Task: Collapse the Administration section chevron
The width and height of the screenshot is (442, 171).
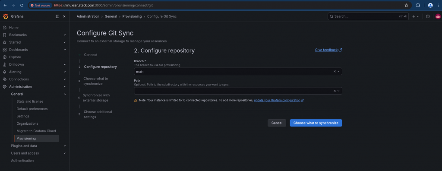Action: click(65, 87)
